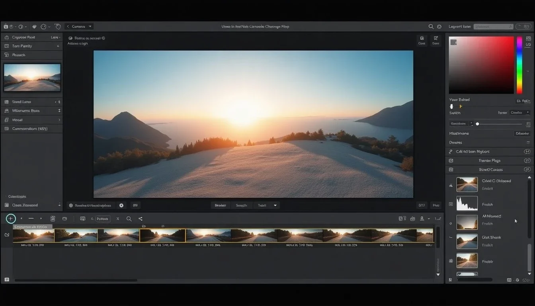Click the right arrow in the timeline toolbar

point(41,218)
